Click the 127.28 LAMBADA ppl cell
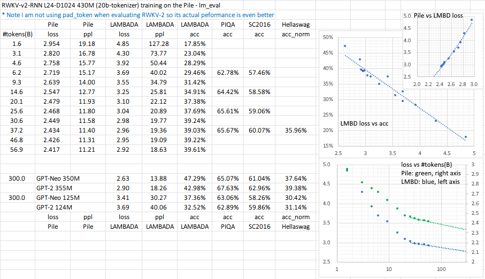Viewport: 485px width, 279px height. (157, 44)
